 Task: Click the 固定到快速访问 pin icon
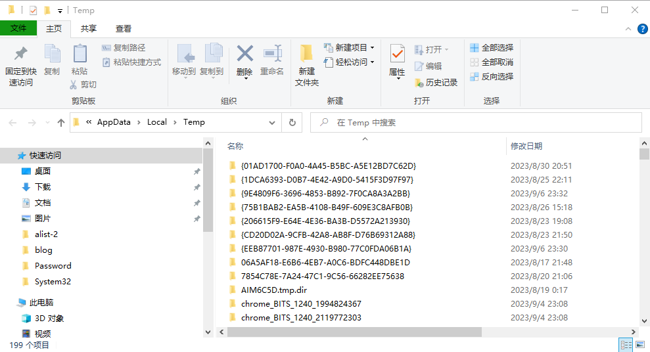(21, 53)
